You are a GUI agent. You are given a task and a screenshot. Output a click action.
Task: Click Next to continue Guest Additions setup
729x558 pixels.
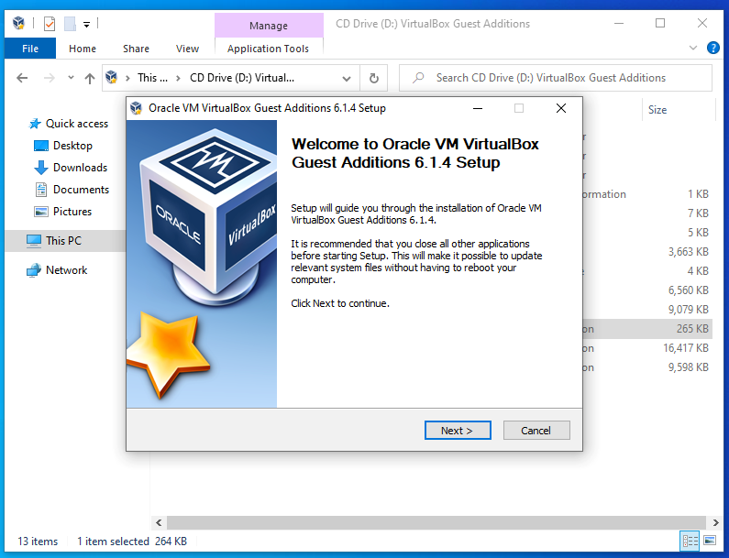458,431
